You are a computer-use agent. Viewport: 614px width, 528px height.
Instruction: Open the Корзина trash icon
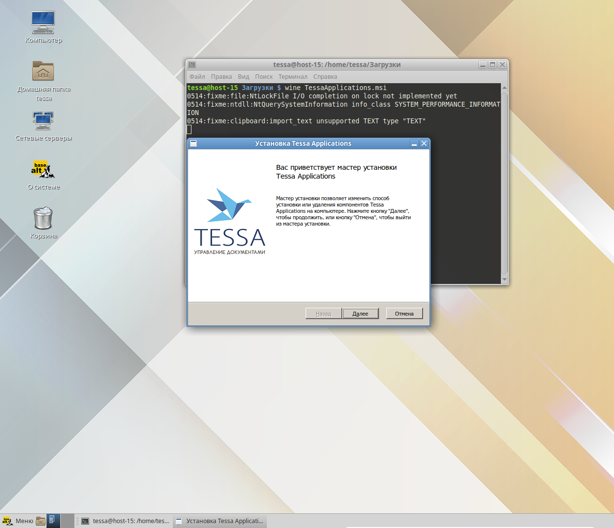[x=43, y=218]
